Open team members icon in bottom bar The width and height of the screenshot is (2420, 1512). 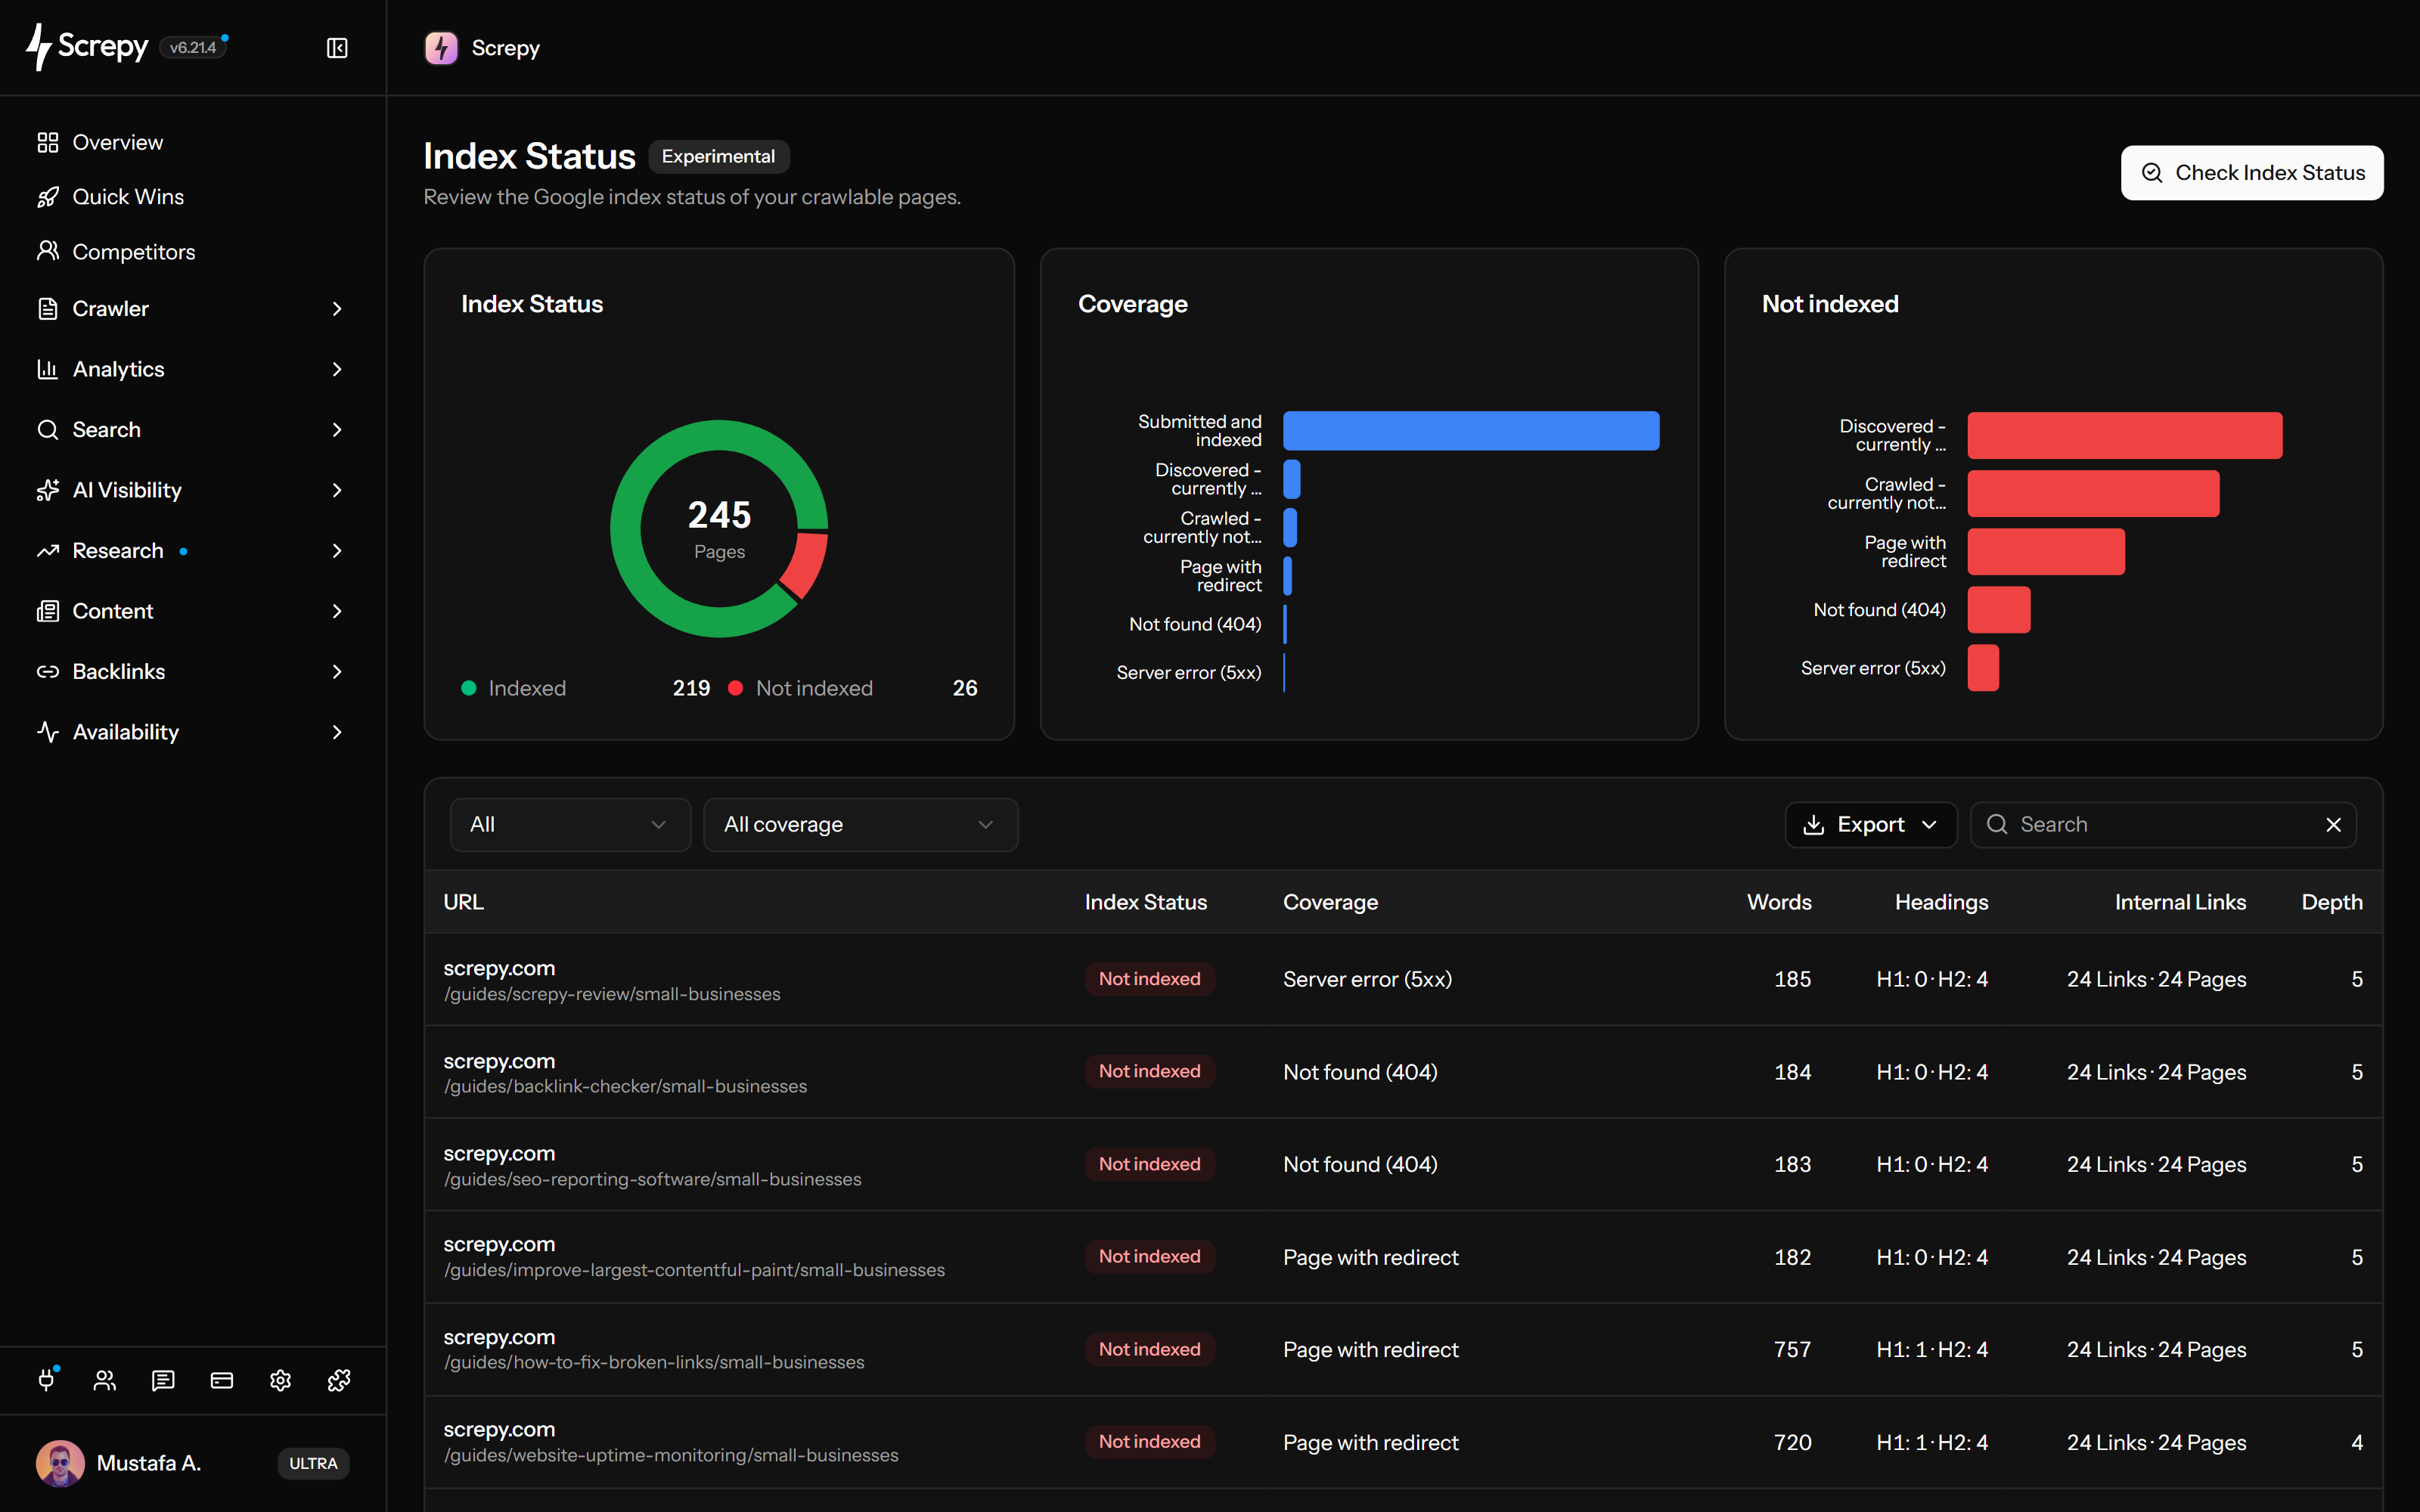click(x=105, y=1380)
